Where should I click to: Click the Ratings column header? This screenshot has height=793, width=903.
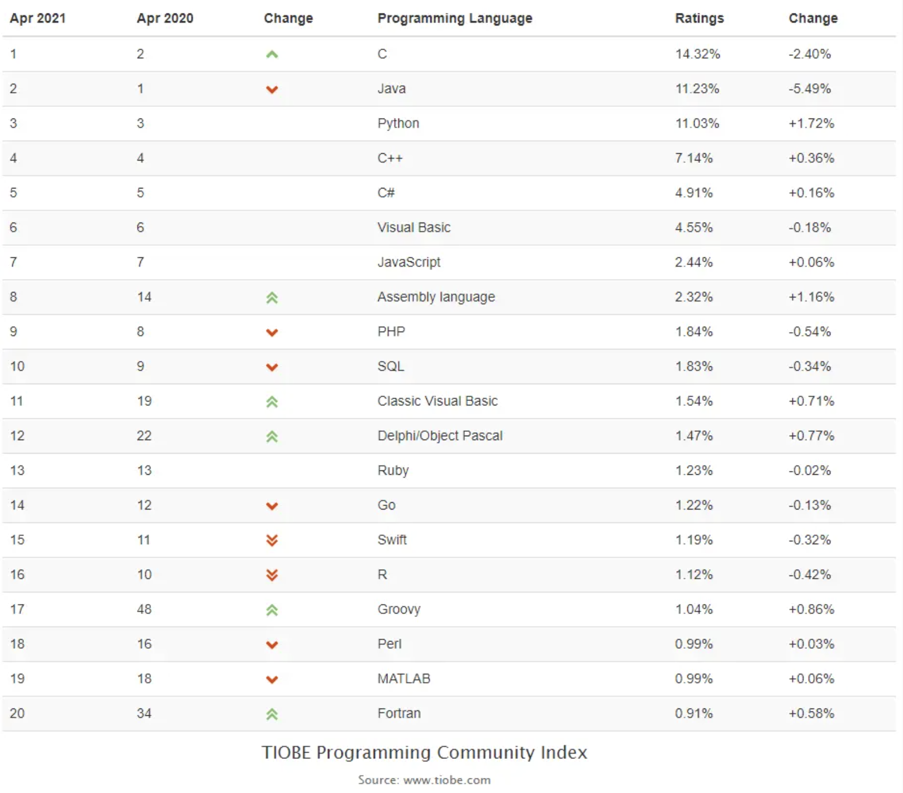pyautogui.click(x=699, y=18)
